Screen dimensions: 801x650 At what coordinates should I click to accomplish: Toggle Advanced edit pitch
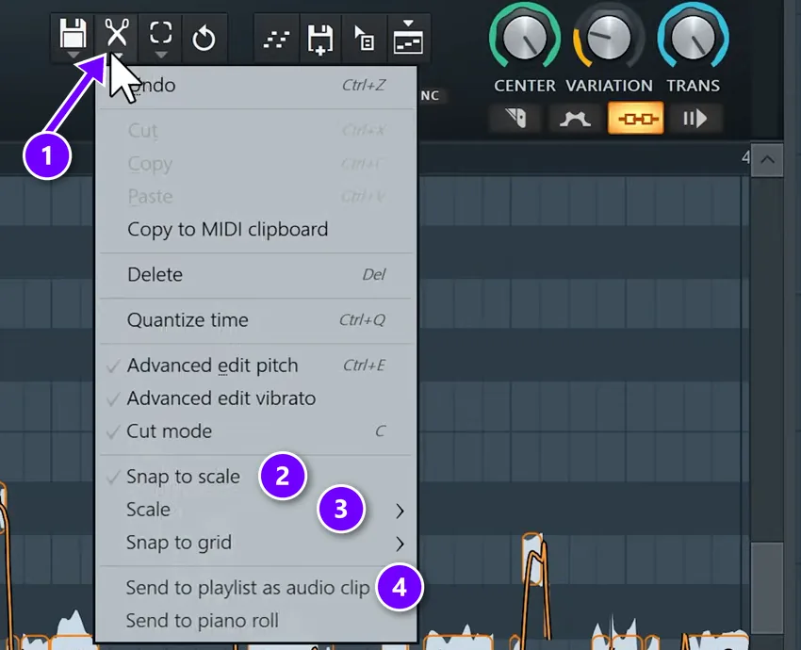(x=255, y=366)
